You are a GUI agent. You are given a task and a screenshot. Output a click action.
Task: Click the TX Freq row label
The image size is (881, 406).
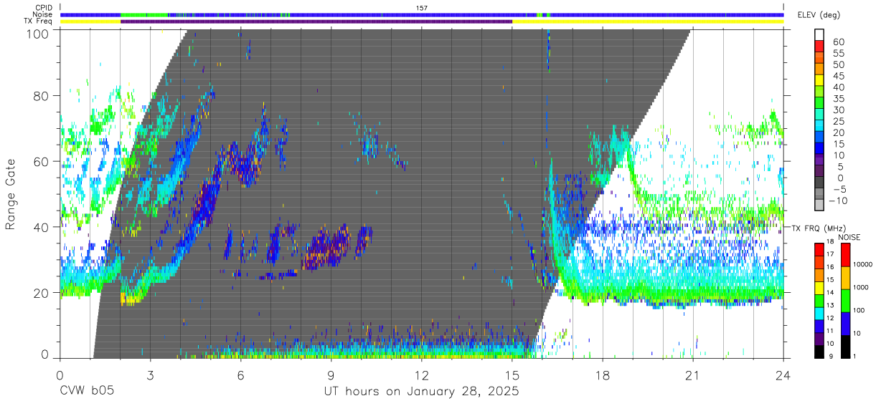click(38, 21)
